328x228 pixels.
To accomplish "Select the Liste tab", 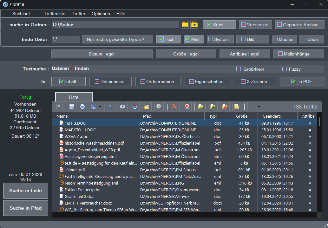I will click(x=74, y=97).
